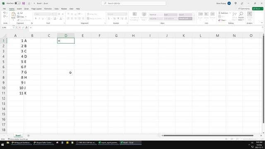Image resolution: width=265 pixels, height=149 pixels.
Task: Open the Paste options dropdown arrow
Action: 13,20
